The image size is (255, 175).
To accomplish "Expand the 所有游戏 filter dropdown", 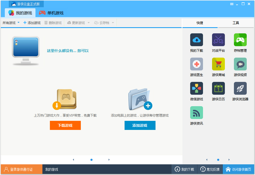I will click(x=19, y=22).
